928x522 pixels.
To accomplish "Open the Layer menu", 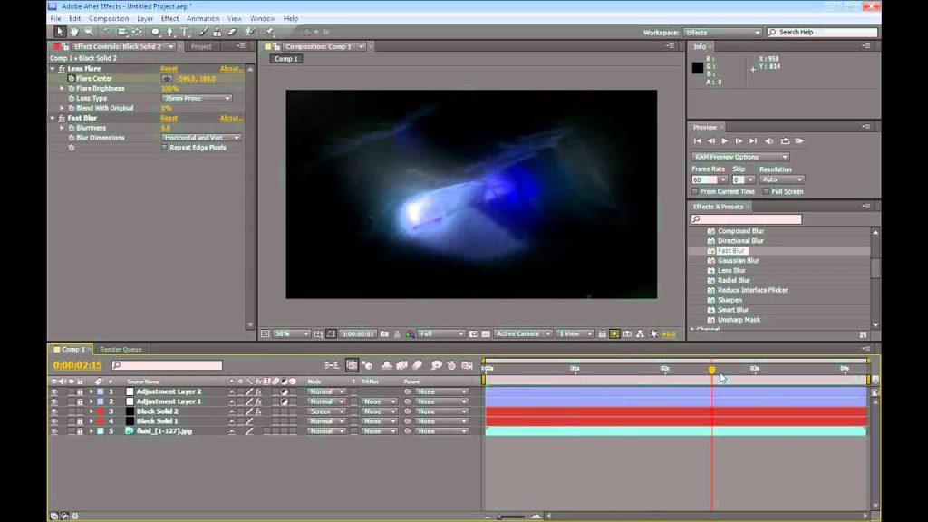I will tap(145, 19).
